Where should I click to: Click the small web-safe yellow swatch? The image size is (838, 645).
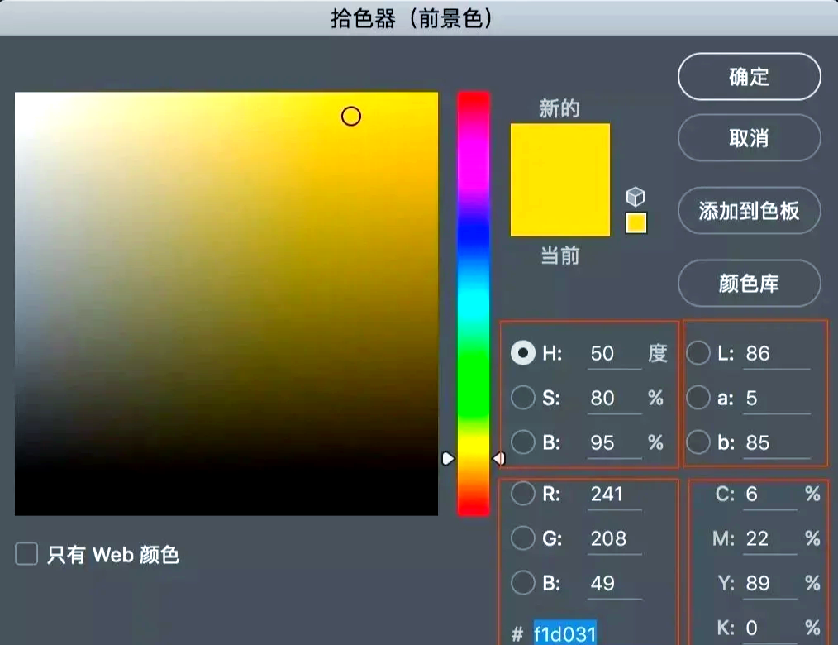click(x=636, y=223)
